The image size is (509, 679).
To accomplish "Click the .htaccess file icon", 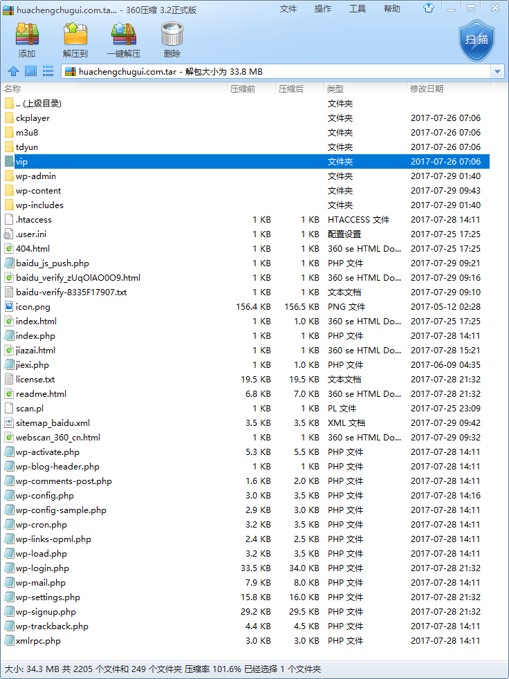I will [x=9, y=220].
